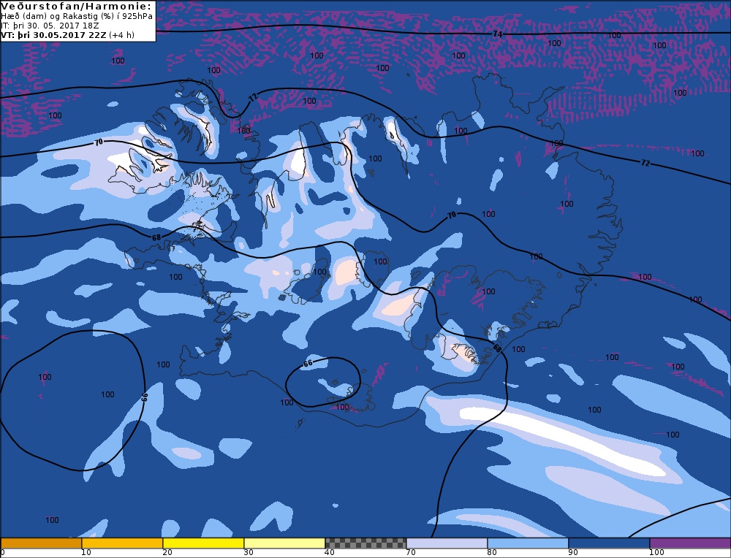This screenshot has width=731, height=558.
Task: Click the '66' label on the small closed contour
Action: click(x=308, y=363)
